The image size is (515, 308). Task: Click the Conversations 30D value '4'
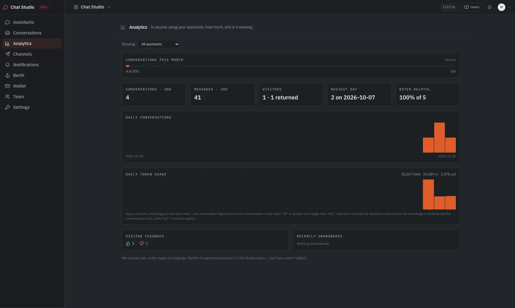[127, 98]
